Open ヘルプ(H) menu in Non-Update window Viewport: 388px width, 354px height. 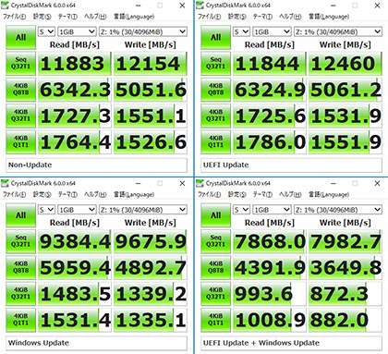(95, 17)
